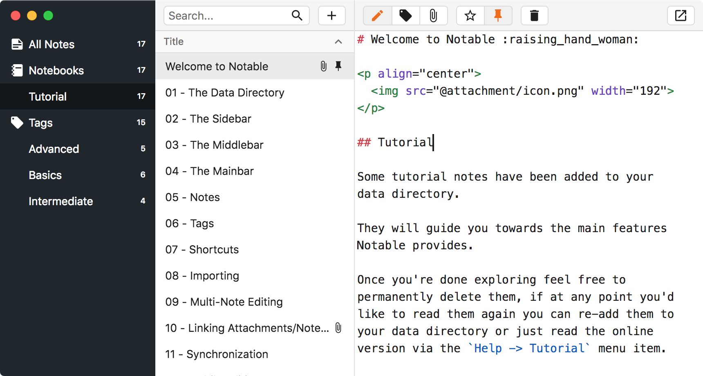703x376 pixels.
Task: Click the All Notes count 17
Action: click(x=141, y=44)
